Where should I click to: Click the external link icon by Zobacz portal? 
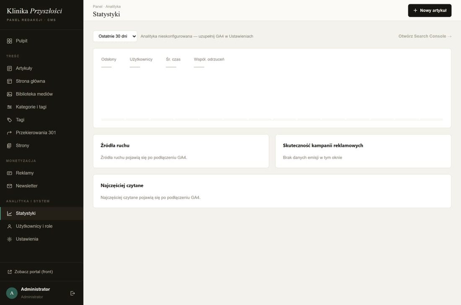click(x=9, y=272)
